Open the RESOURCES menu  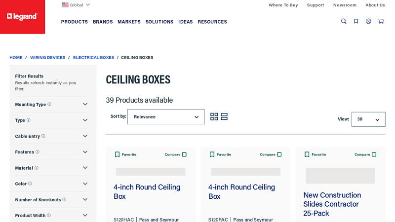coord(212,22)
